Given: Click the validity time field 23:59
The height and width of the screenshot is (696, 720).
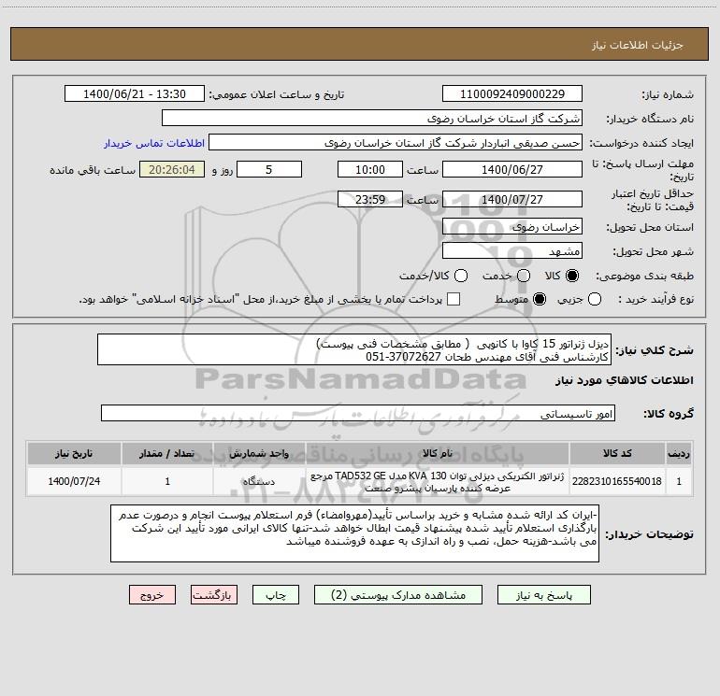Looking at the screenshot, I should coord(370,199).
